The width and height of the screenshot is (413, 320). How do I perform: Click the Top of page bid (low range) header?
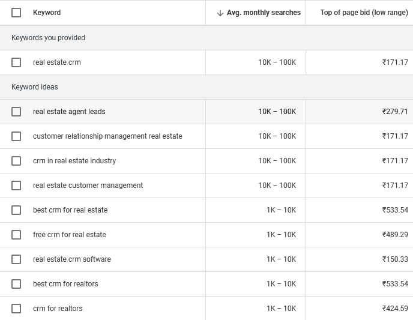point(364,13)
